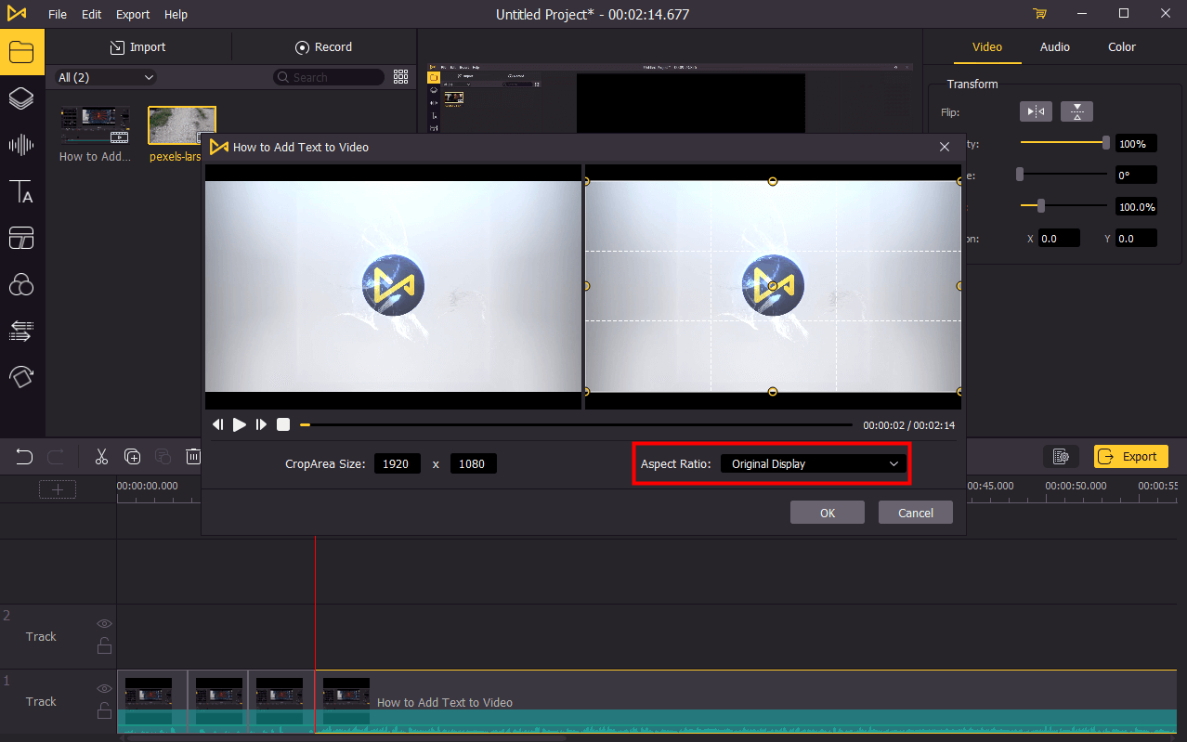1187x742 pixels.
Task: Open the Audio panel in the sidebar
Action: (x=20, y=145)
